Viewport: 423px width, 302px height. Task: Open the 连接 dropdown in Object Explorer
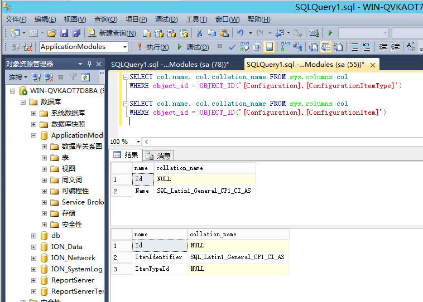18,77
